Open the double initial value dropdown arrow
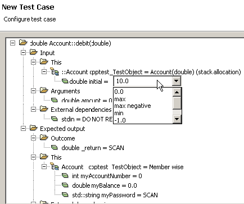This screenshot has height=204, width=244. 176,81
